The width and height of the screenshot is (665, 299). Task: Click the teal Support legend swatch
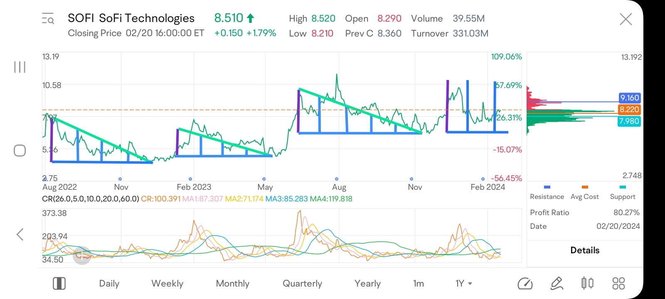[623, 187]
